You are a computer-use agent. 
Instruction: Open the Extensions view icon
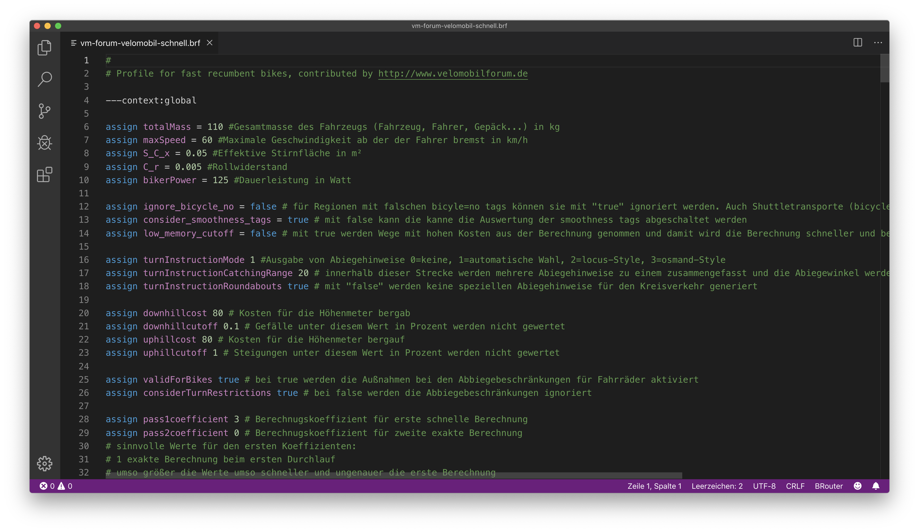pyautogui.click(x=44, y=175)
